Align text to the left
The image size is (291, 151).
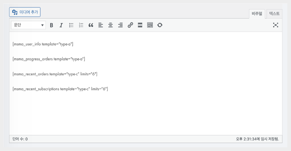101,25
